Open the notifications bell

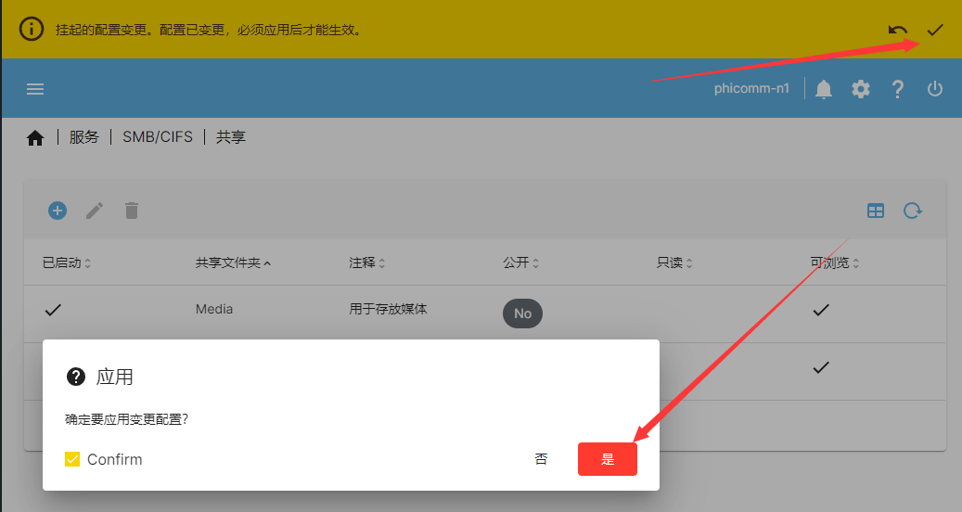pyautogui.click(x=824, y=89)
